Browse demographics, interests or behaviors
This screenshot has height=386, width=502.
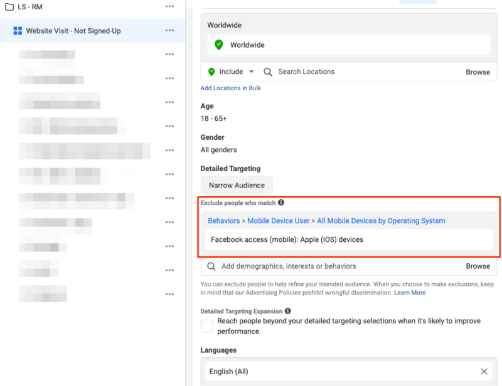[x=478, y=266]
